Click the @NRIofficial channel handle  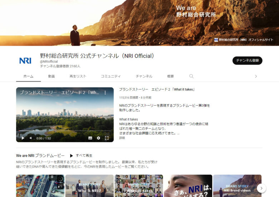49,62
